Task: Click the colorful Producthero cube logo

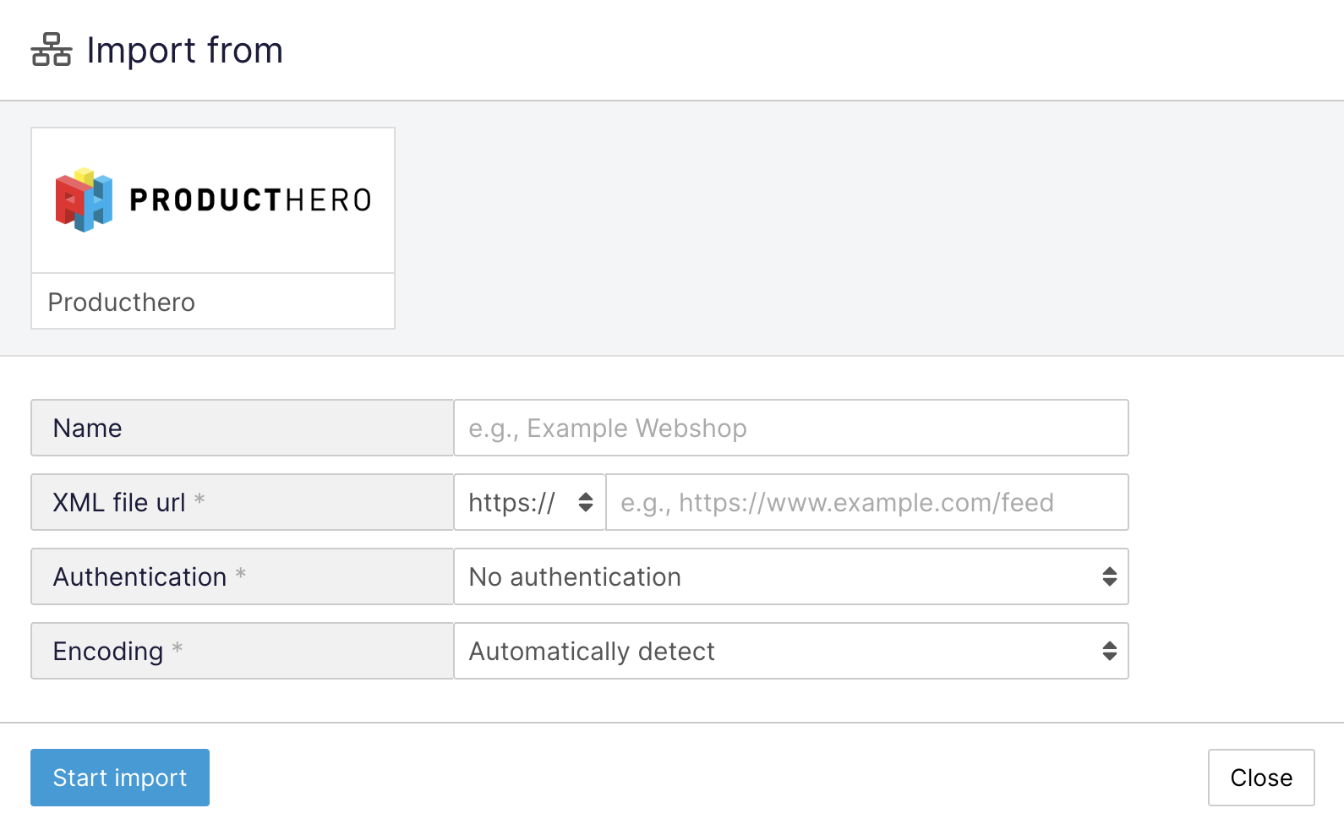Action: click(x=84, y=199)
